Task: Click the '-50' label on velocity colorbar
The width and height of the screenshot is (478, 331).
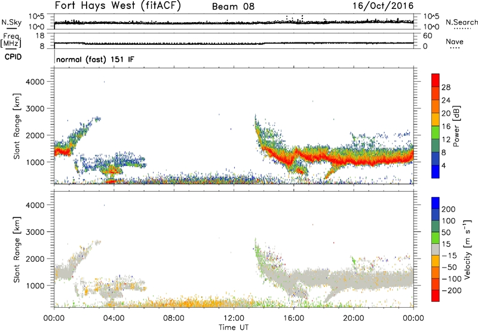Action: [449, 267]
